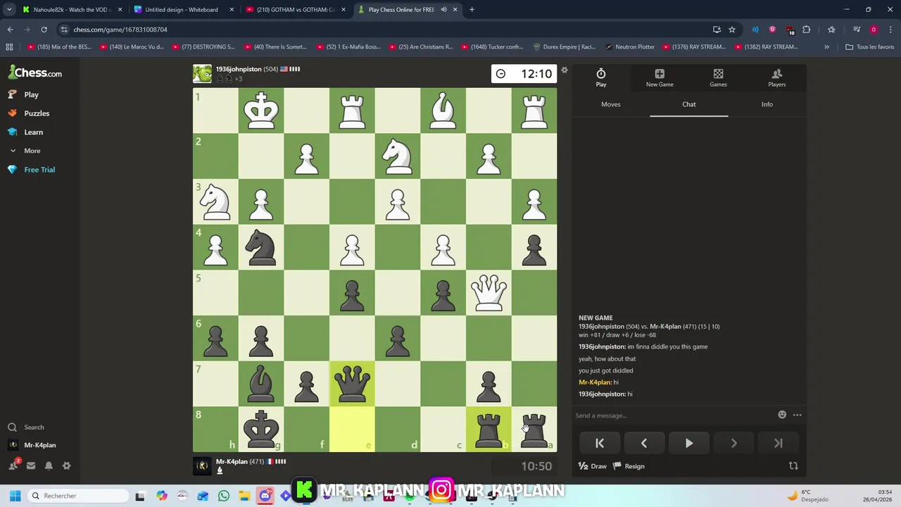Open settings gear in sidebar
This screenshot has width=901, height=507.
point(66,465)
